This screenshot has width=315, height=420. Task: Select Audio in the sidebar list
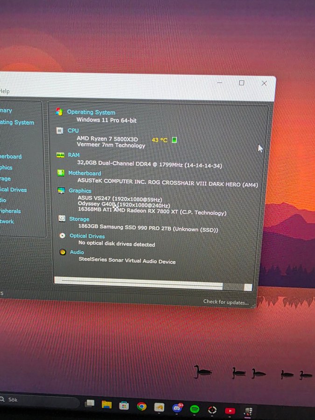pos(3,200)
